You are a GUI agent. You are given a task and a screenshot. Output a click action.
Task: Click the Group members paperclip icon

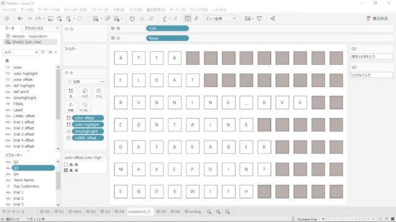coord(175,18)
